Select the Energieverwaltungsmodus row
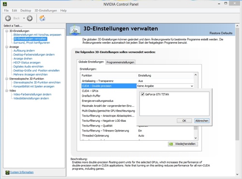 point(109,101)
